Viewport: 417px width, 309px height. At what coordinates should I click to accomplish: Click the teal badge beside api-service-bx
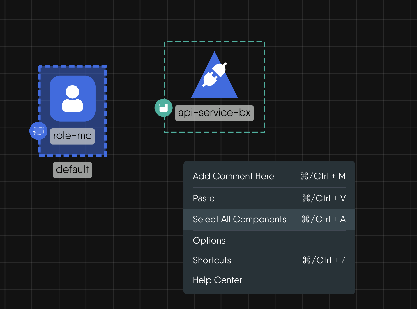click(163, 108)
